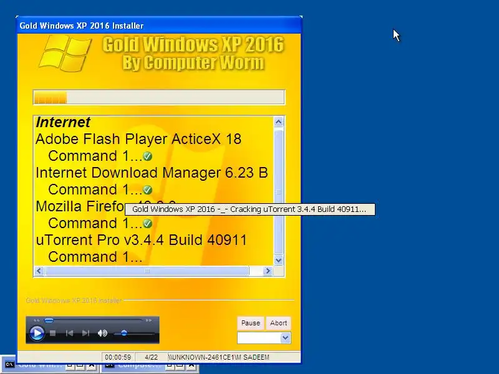Image resolution: width=499 pixels, height=374 pixels.
Task: Select the Internet category heading
Action: (x=63, y=122)
